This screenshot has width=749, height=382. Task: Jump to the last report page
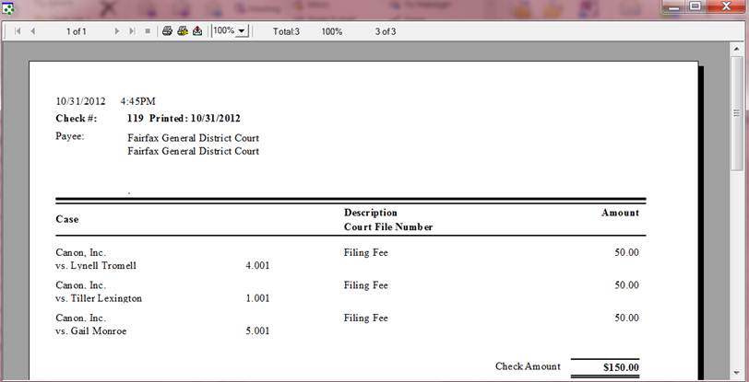132,31
